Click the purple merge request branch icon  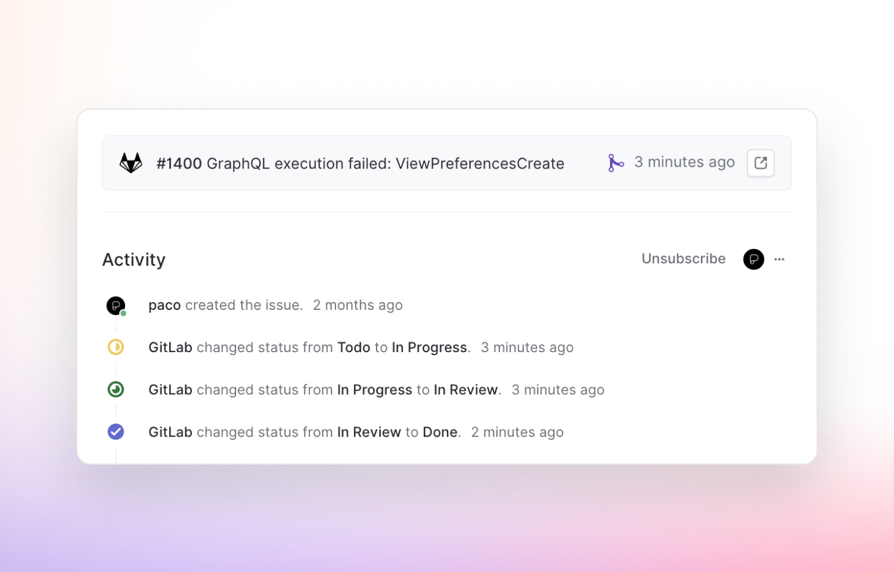point(616,163)
